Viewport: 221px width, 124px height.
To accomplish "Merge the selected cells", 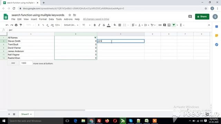I will tap(124, 25).
